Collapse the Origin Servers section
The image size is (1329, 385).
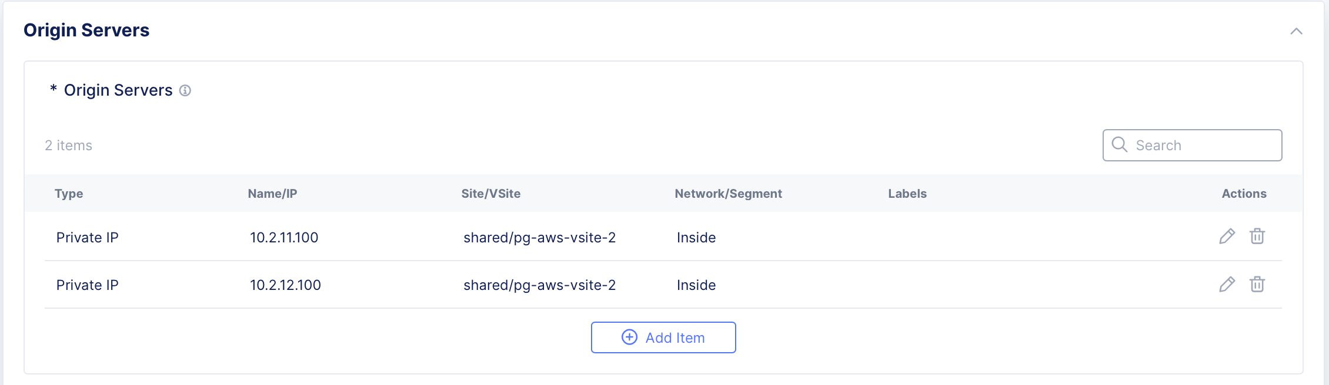click(x=1296, y=31)
